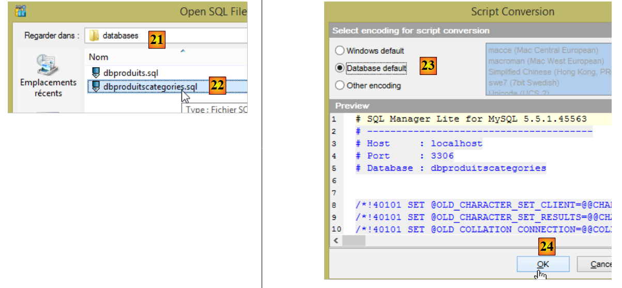The width and height of the screenshot is (622, 288).
Task: Click the sort arrow above Nom column
Action: point(182,51)
